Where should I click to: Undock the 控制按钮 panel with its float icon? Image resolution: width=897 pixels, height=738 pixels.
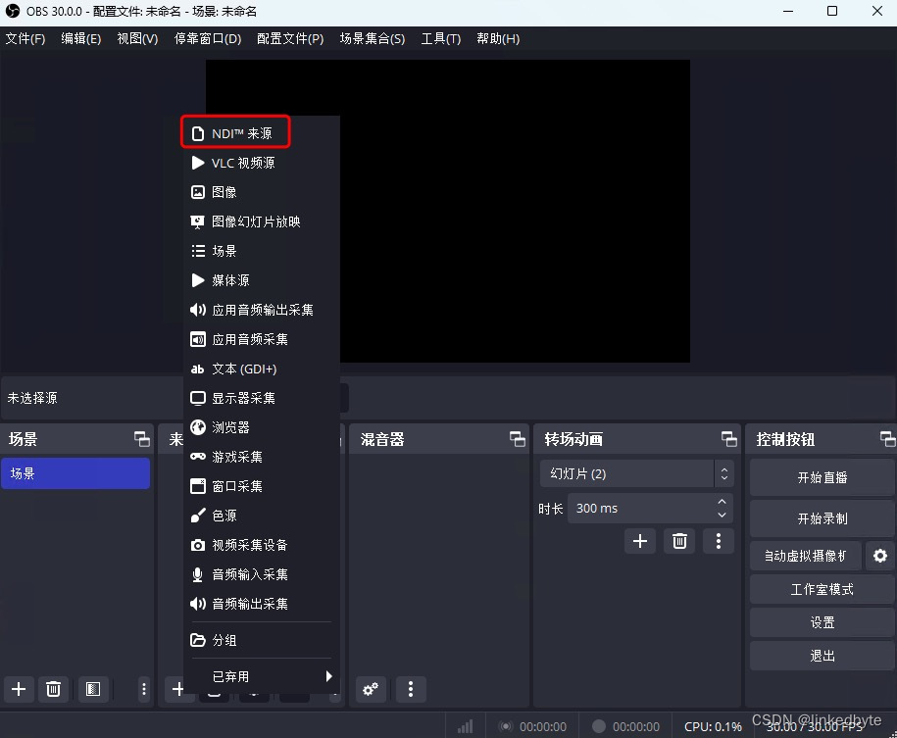pos(888,439)
